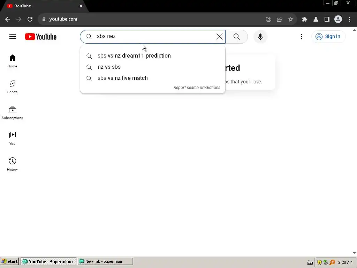Screen dimensions: 357x268
Task: Reload the page
Action: coord(30,19)
